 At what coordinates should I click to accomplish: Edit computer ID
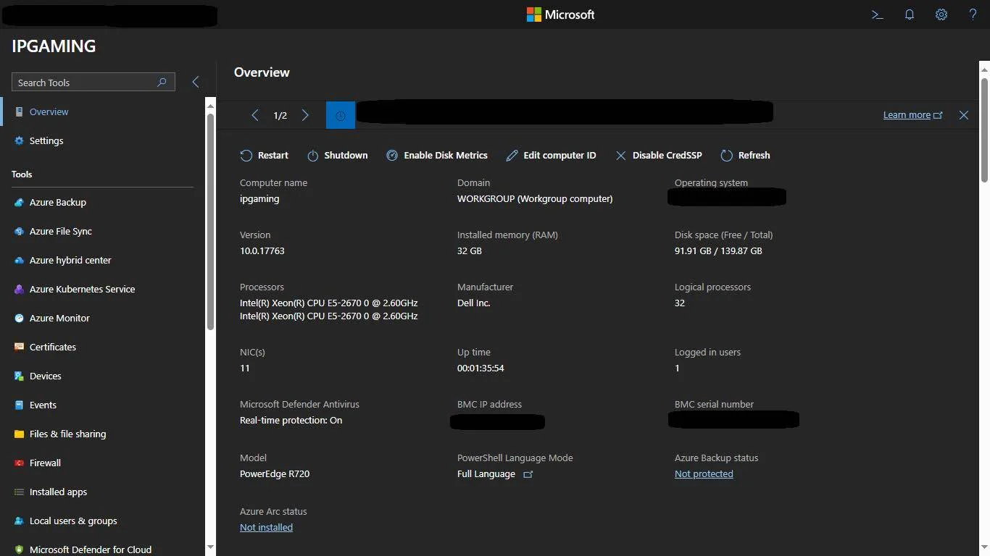(551, 156)
